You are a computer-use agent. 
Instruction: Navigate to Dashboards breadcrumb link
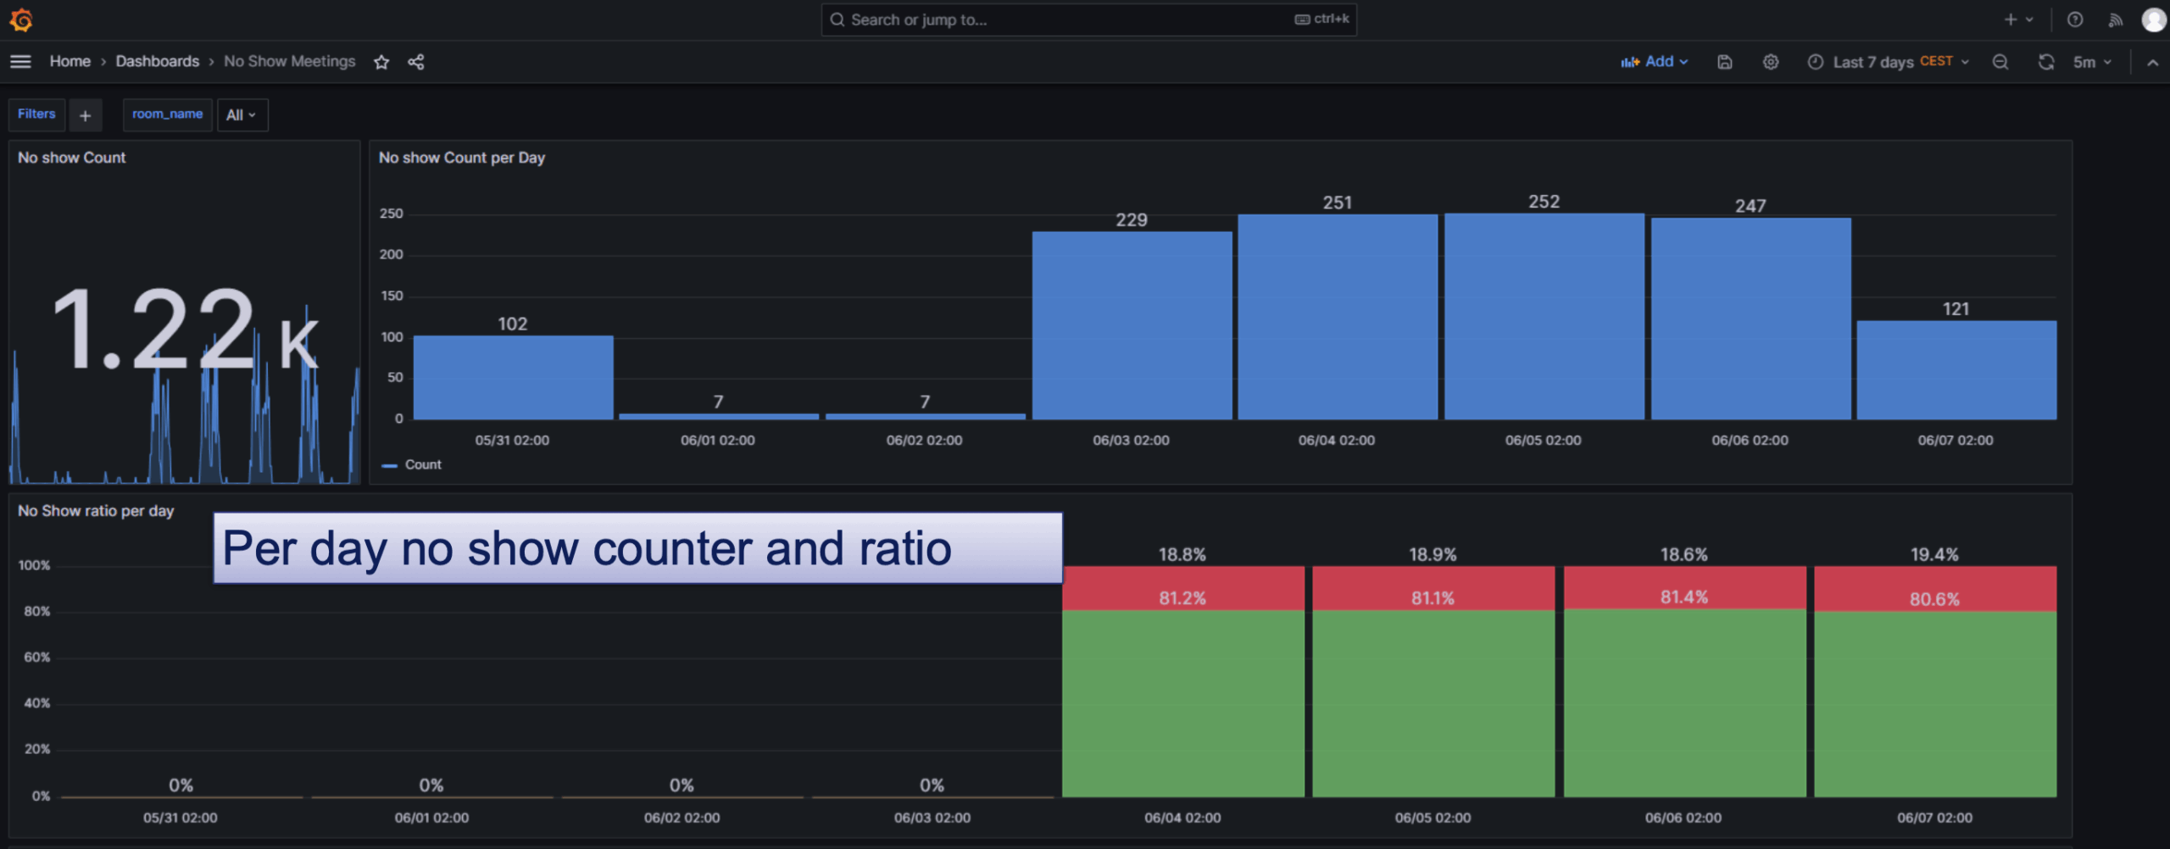click(157, 62)
